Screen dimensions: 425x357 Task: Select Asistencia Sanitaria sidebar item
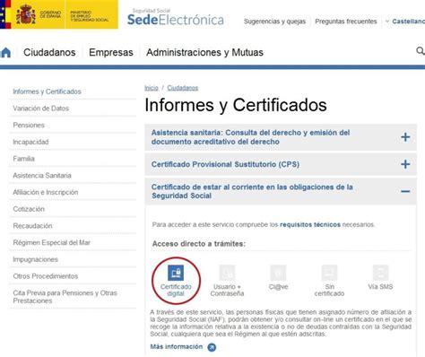(42, 175)
